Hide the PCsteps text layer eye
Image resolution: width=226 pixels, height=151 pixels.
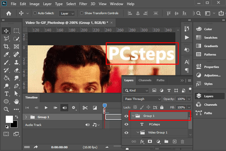(126, 124)
